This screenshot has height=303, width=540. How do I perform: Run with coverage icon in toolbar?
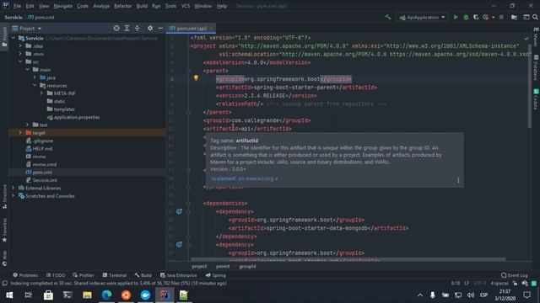pyautogui.click(x=476, y=17)
